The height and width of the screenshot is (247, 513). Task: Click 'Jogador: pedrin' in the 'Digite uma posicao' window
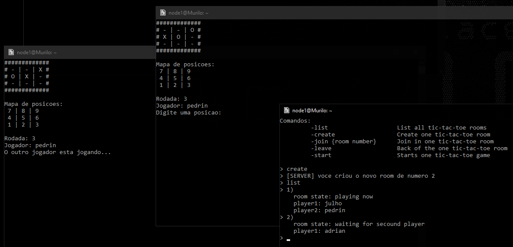click(181, 106)
